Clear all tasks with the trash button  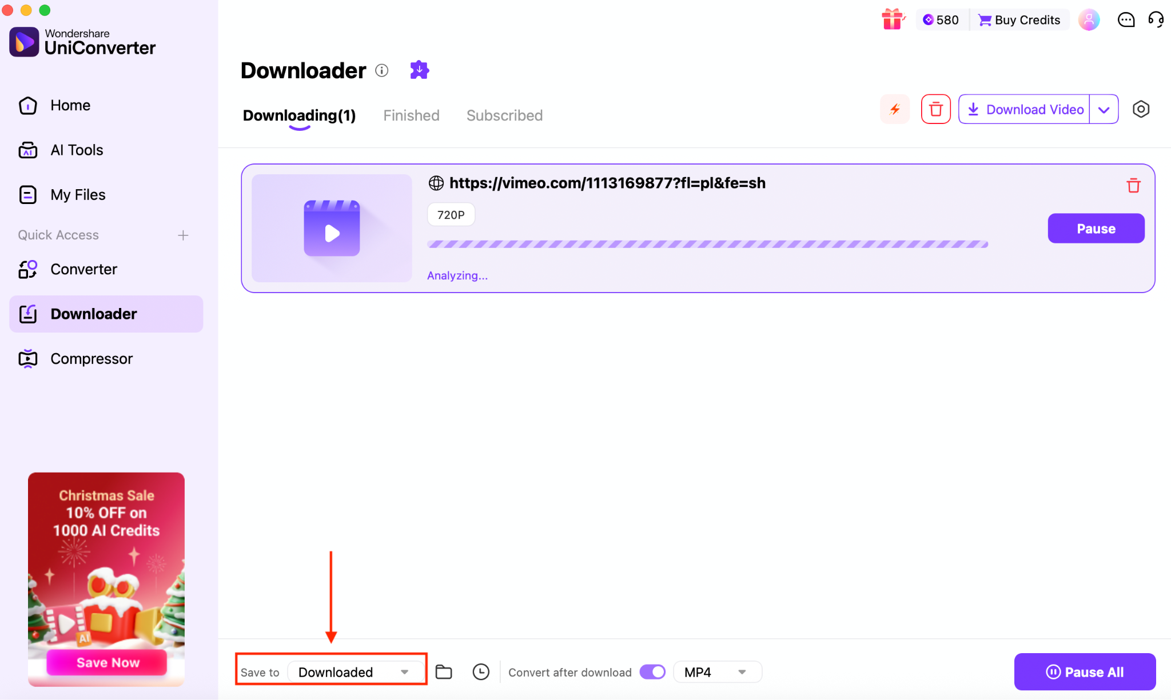935,109
